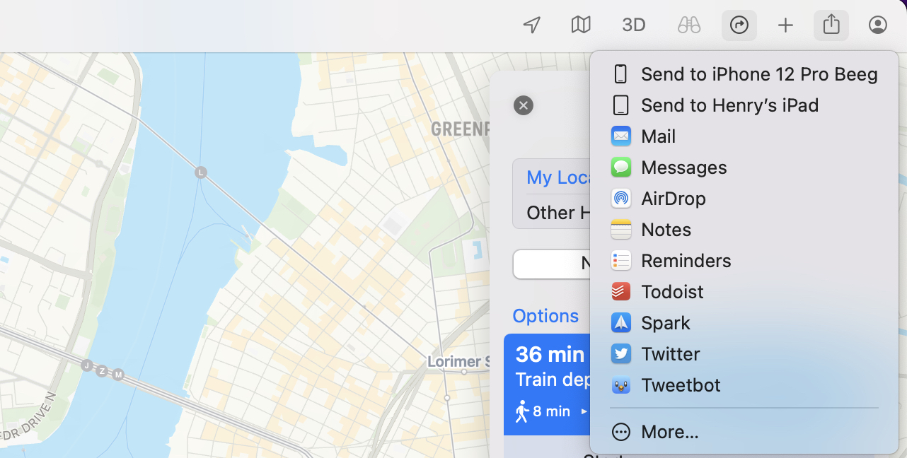
Task: Send directions to Henry's iPad
Action: [729, 105]
